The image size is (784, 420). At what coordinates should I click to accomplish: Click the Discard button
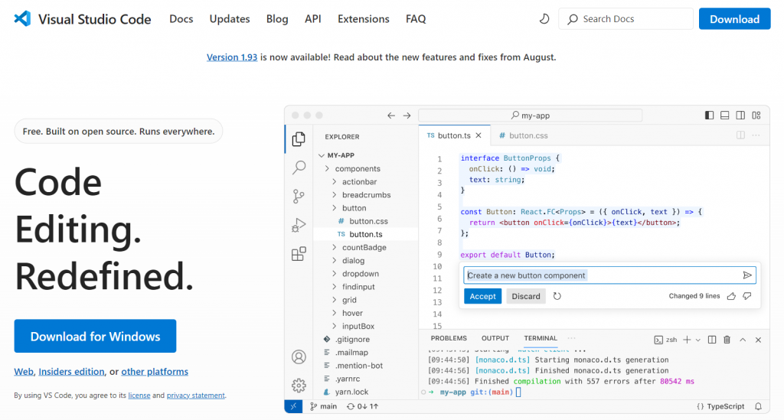(x=526, y=296)
